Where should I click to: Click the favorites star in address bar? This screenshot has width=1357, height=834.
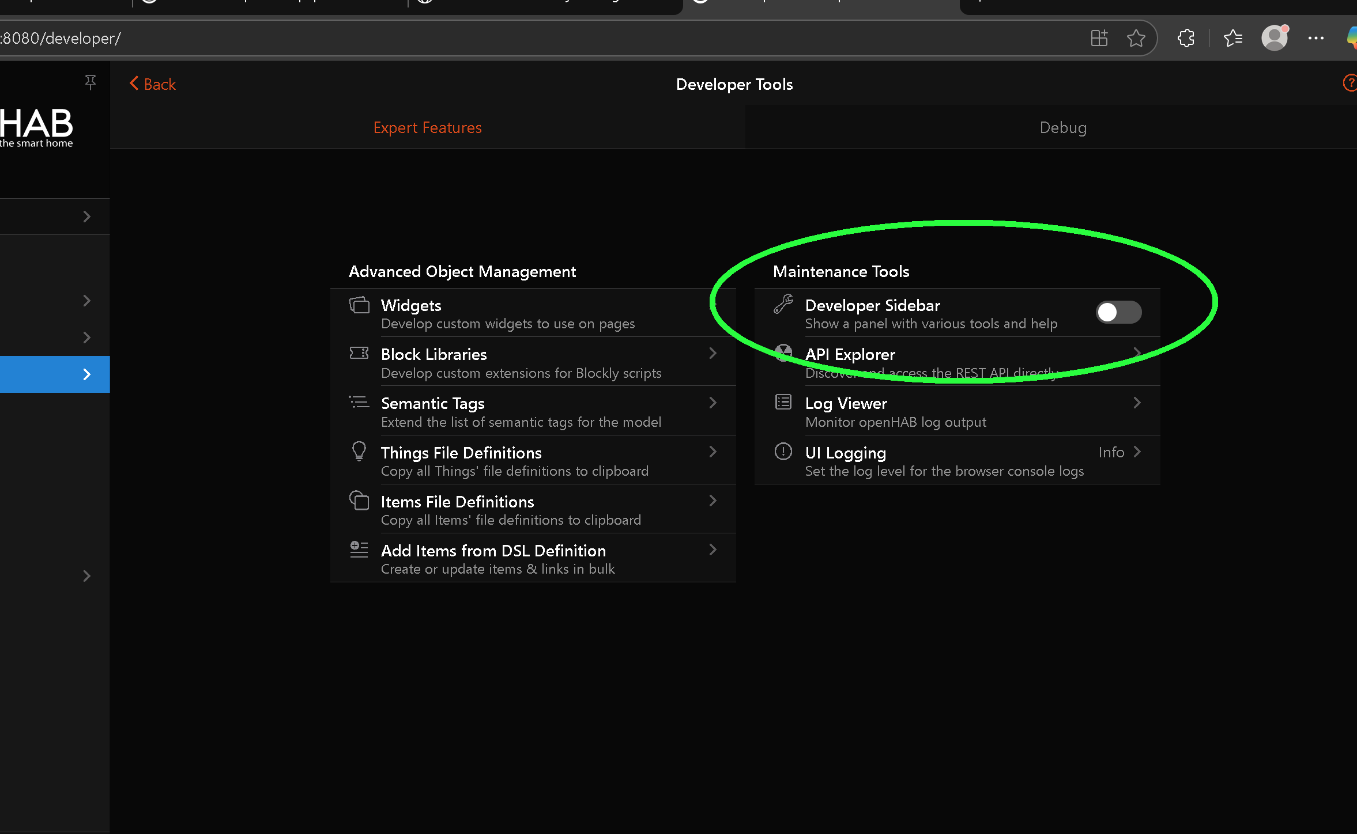(x=1136, y=39)
